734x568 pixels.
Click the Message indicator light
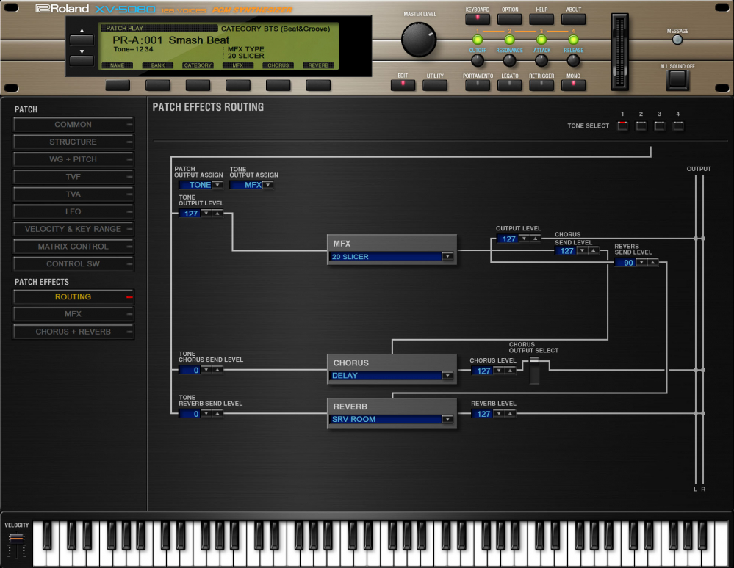[x=677, y=40]
